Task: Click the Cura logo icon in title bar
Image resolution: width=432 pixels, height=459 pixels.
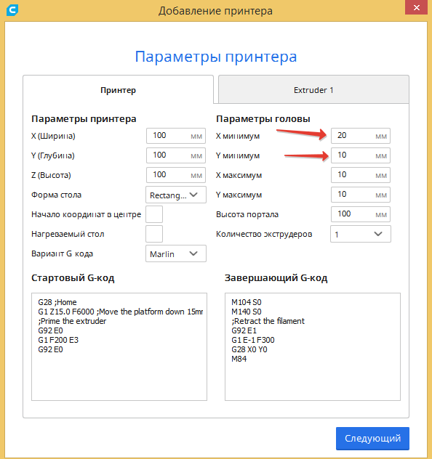Action: point(12,10)
